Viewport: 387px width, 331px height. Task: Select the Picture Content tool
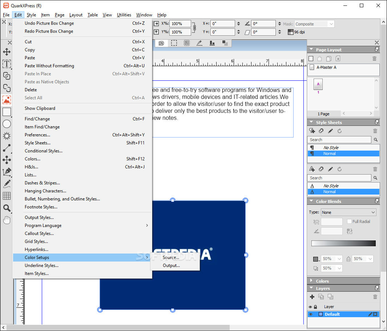[x=7, y=100]
